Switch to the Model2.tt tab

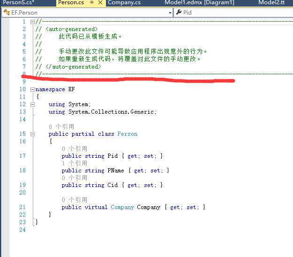pos(271,3)
